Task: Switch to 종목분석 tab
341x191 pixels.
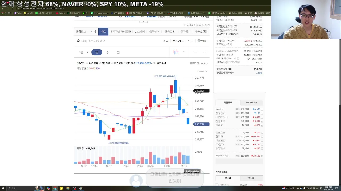Action: pos(154,32)
